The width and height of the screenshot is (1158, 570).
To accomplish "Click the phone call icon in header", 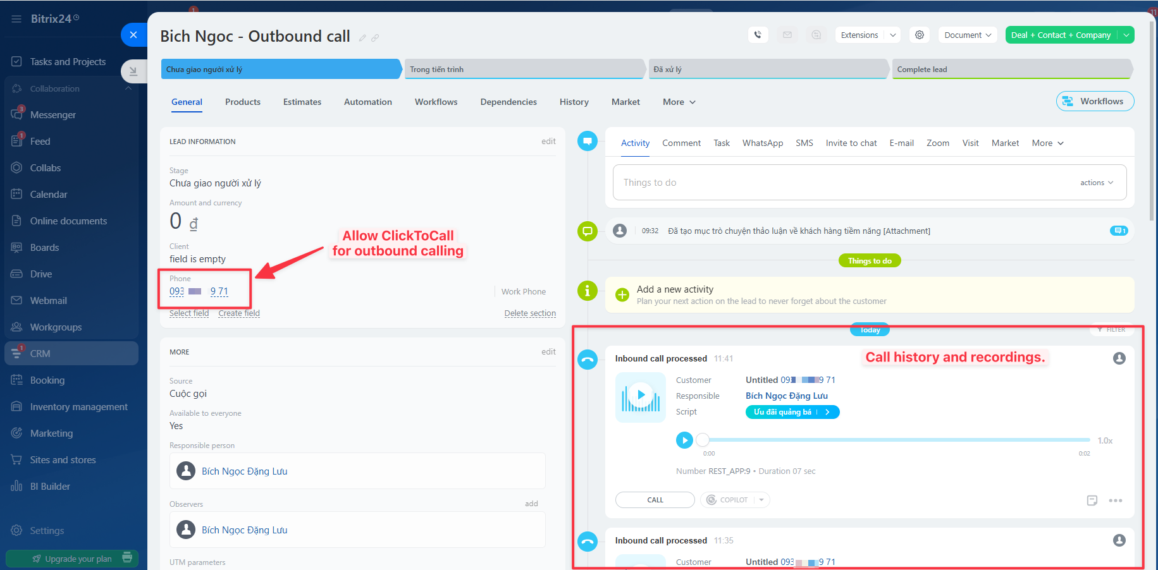I will tap(758, 35).
